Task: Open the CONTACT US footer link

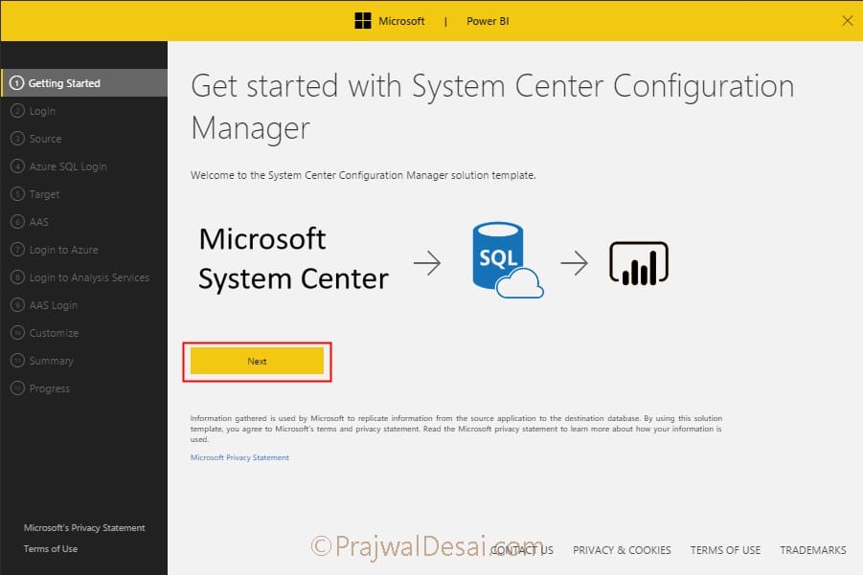Action: [x=522, y=550]
